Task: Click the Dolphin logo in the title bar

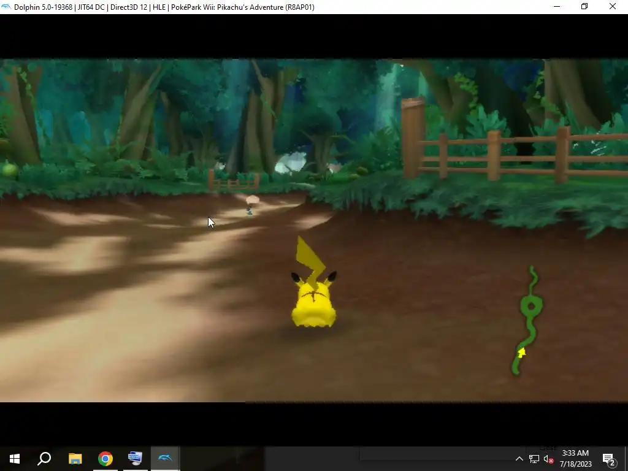Action: click(x=6, y=7)
